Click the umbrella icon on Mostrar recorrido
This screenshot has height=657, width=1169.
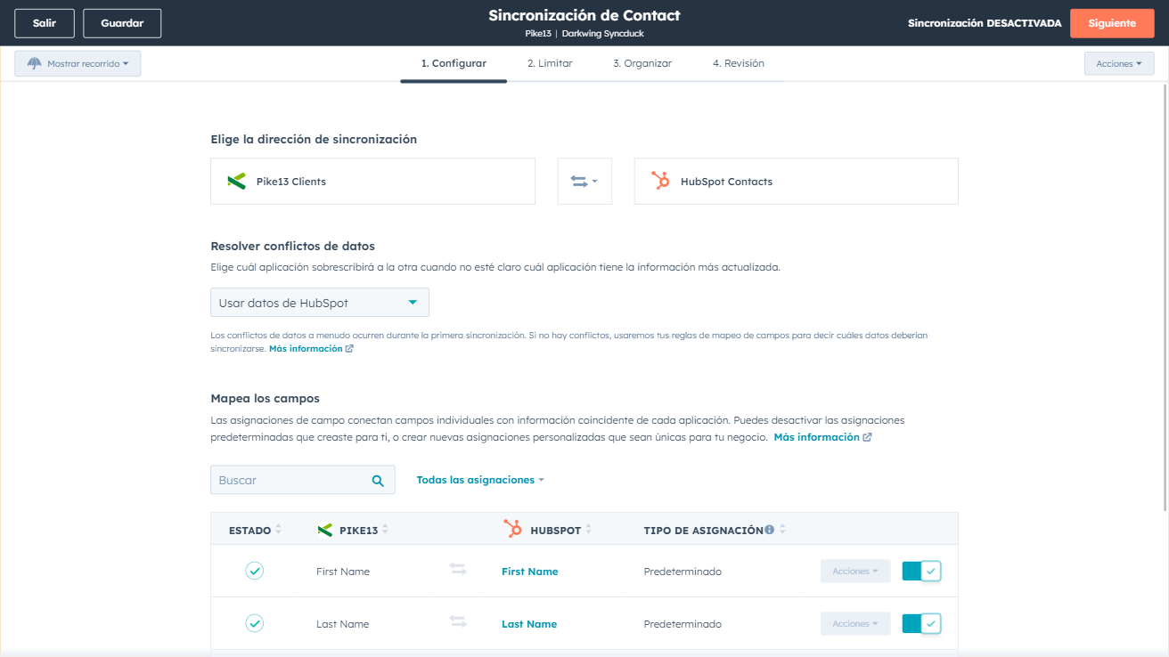[x=36, y=63]
